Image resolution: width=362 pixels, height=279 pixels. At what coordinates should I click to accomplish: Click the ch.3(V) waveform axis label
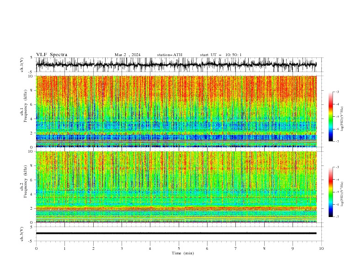click(22, 234)
